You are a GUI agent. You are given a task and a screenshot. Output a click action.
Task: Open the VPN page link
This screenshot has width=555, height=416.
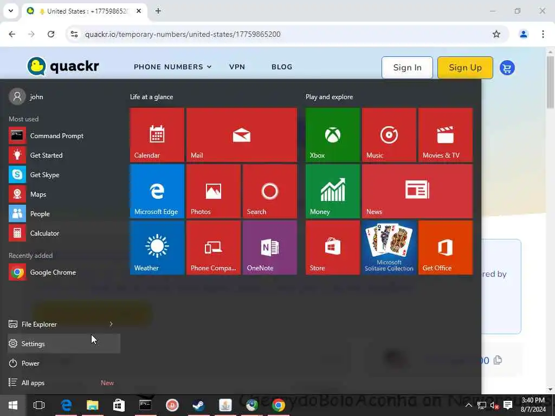237,67
